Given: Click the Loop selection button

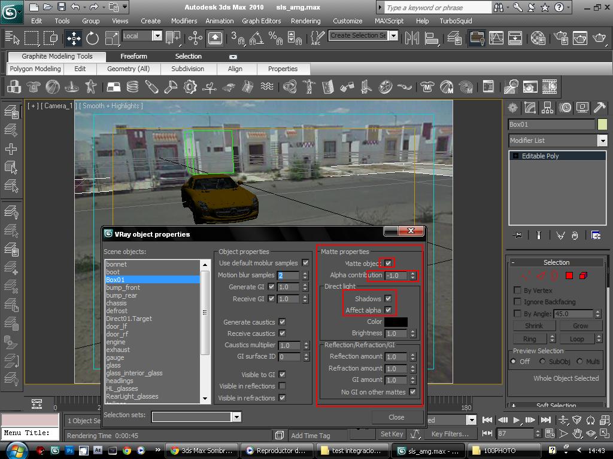Looking at the screenshot, I should (x=577, y=339).
